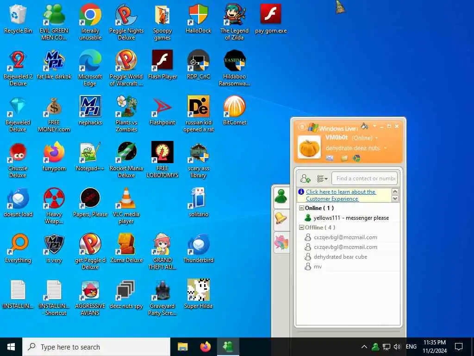Click the MSN Today cube icon
Image resolution: width=474 pixels, height=356 pixels.
click(x=356, y=158)
